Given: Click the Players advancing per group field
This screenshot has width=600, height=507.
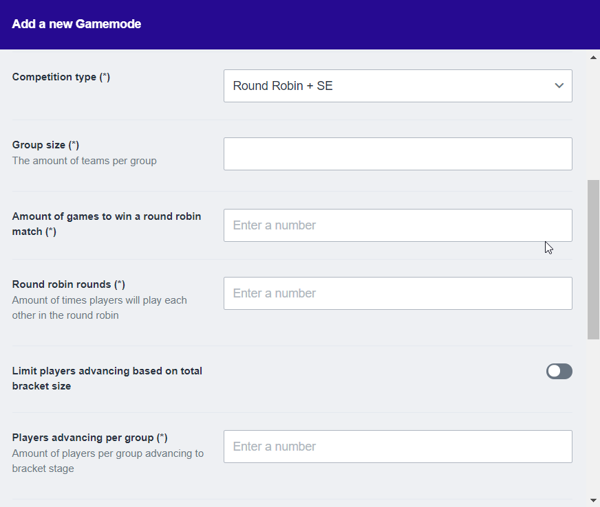Looking at the screenshot, I should [397, 447].
